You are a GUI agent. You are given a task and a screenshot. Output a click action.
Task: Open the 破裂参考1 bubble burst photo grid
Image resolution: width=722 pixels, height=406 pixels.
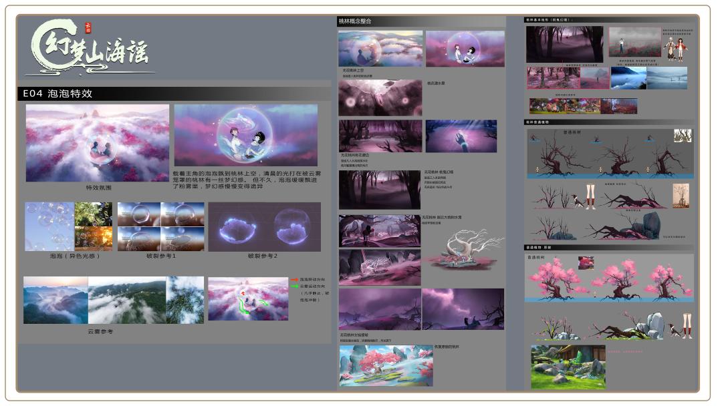click(x=160, y=226)
